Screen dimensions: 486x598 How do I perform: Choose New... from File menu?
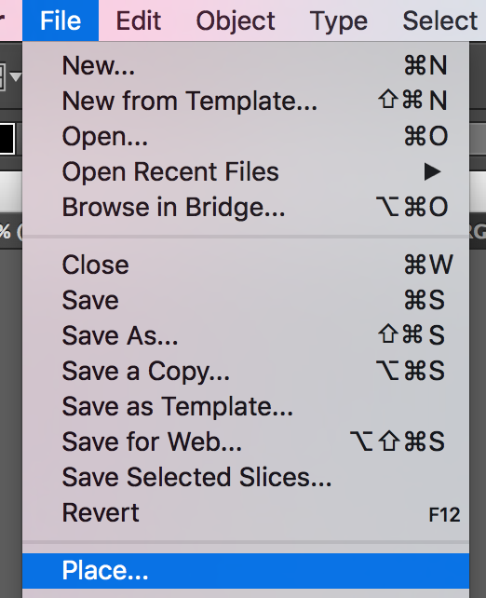(246, 65)
